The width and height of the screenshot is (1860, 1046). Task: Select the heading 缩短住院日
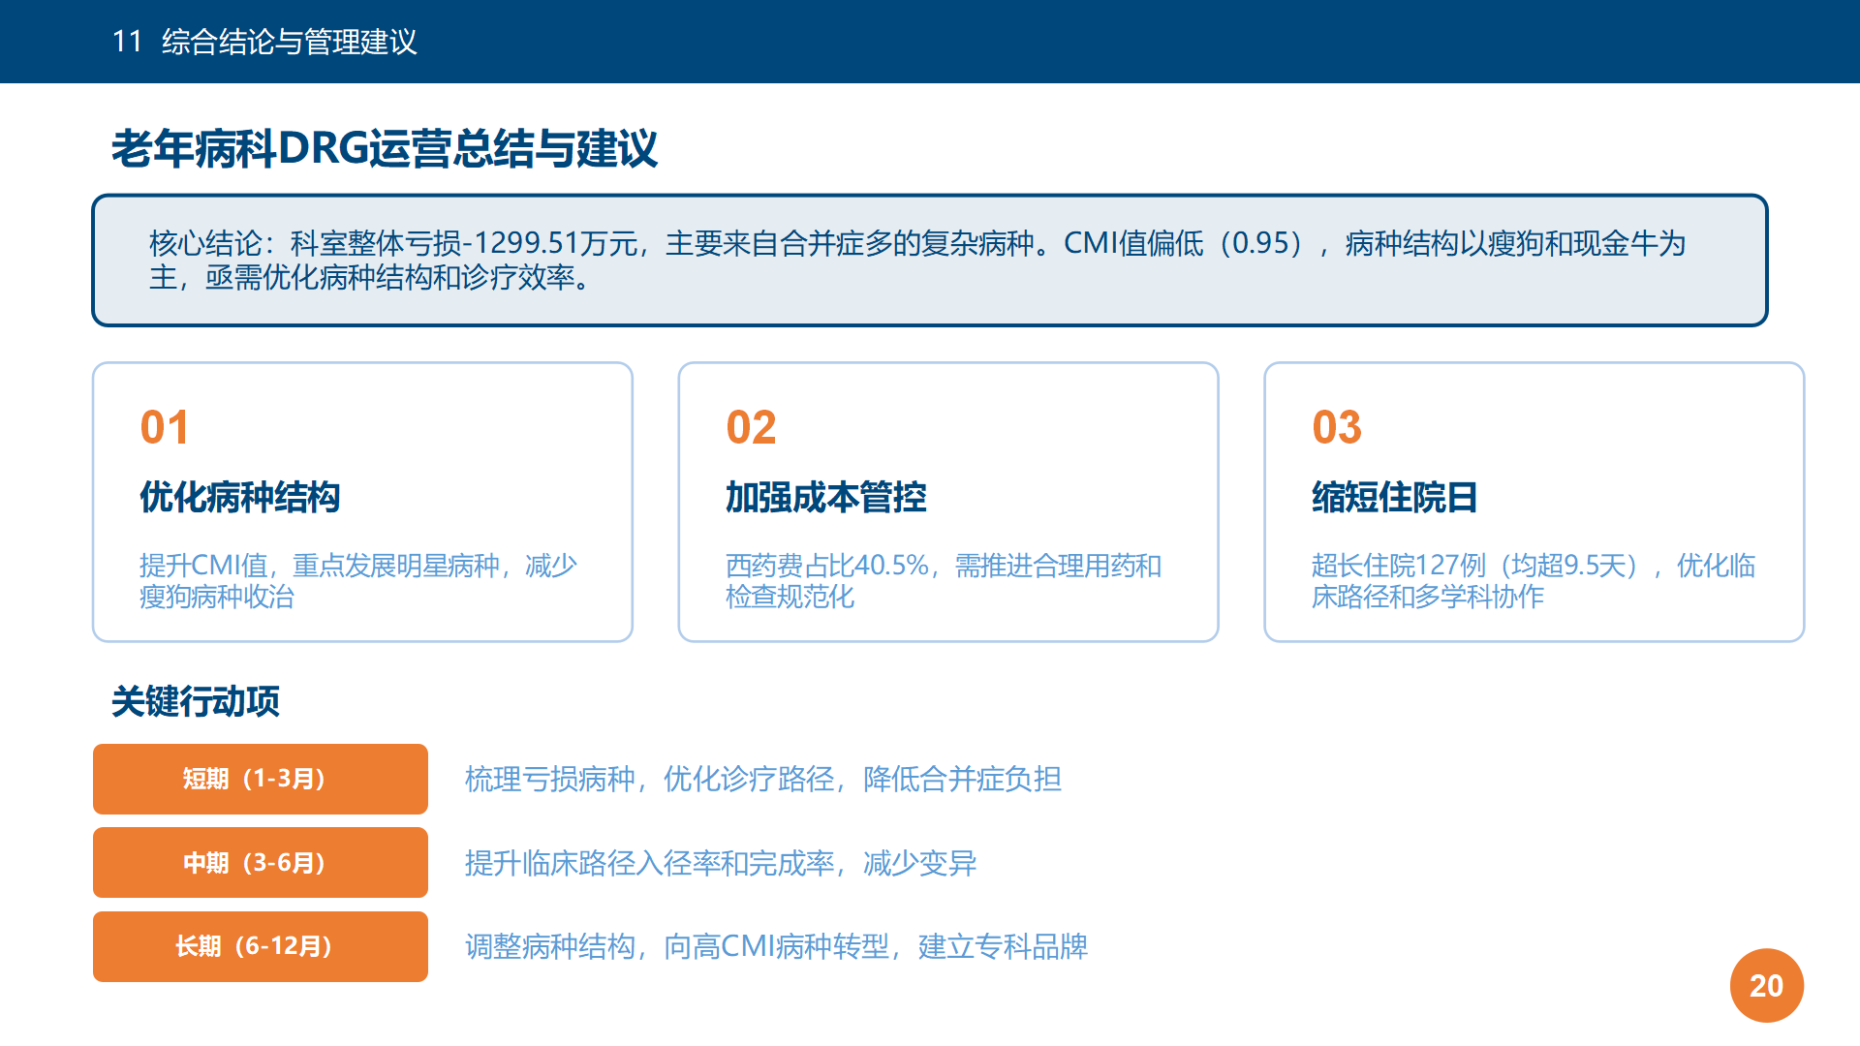(x=1394, y=497)
